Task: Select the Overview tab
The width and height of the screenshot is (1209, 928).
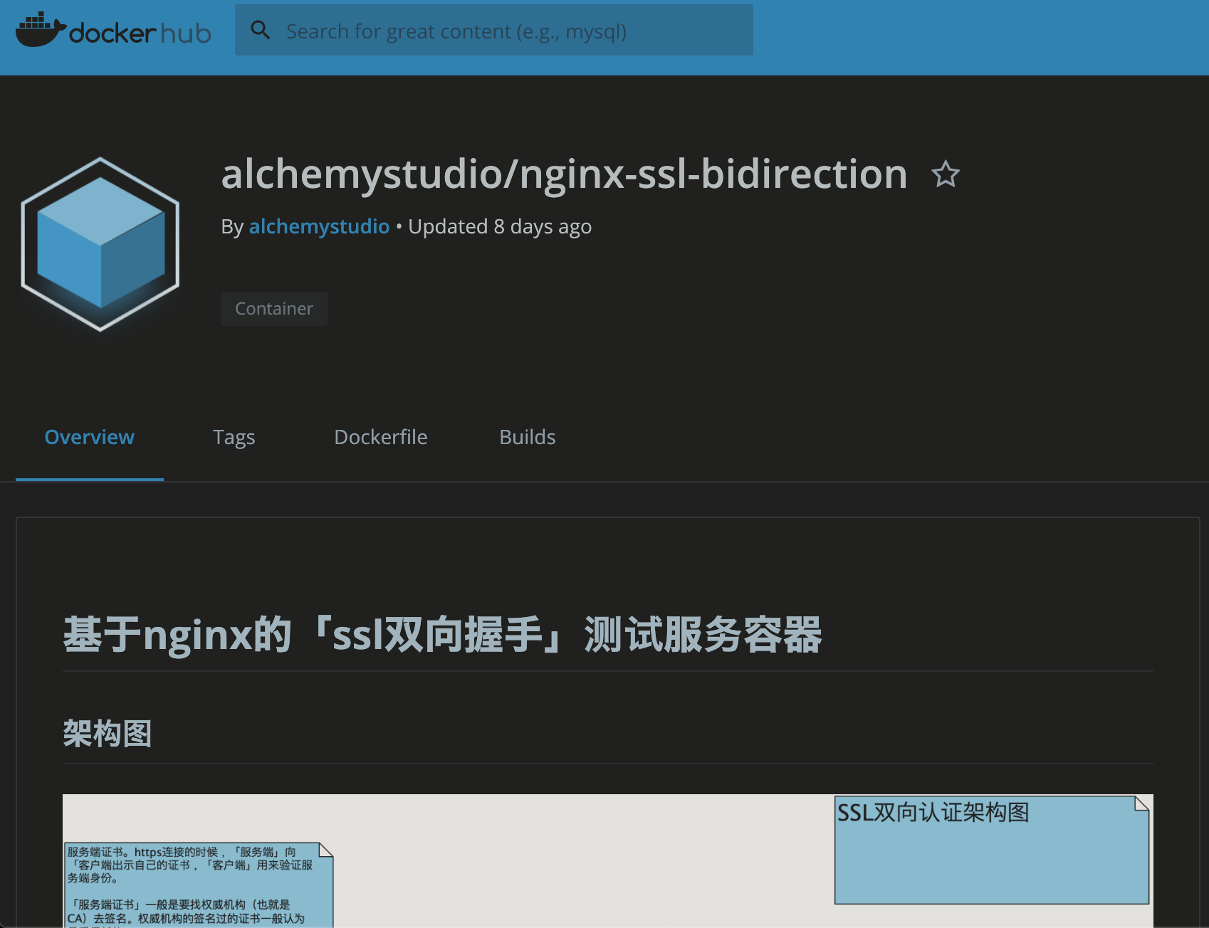Action: [x=90, y=437]
